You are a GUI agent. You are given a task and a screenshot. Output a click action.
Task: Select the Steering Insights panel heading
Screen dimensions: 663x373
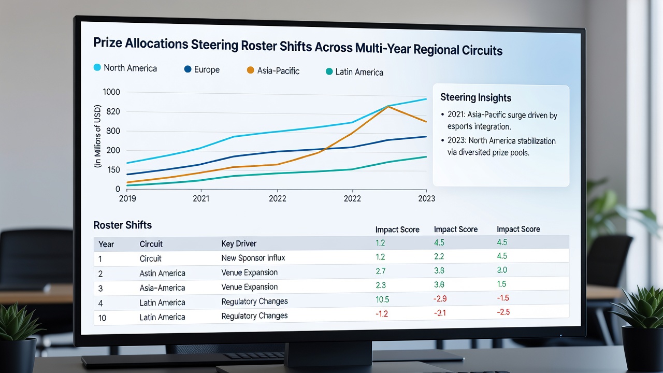click(x=475, y=97)
